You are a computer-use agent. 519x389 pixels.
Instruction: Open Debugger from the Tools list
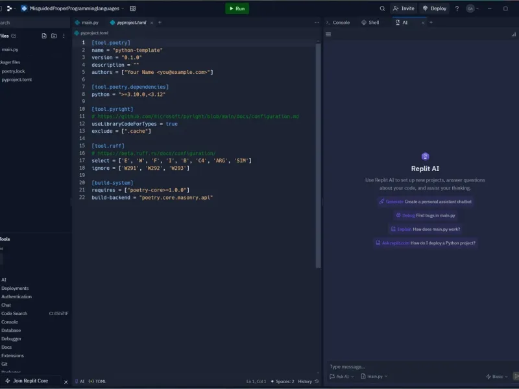11,338
